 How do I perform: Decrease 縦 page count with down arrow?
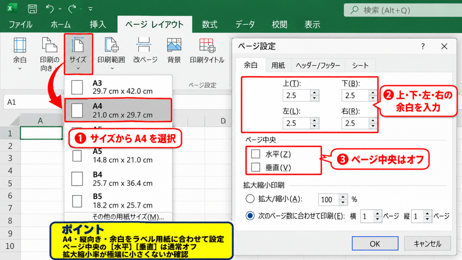(x=428, y=220)
